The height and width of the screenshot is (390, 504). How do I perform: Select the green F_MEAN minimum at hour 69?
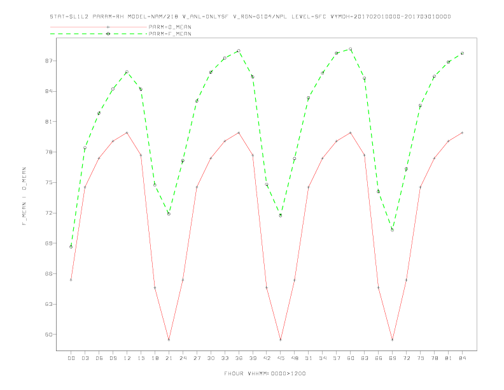coord(393,230)
